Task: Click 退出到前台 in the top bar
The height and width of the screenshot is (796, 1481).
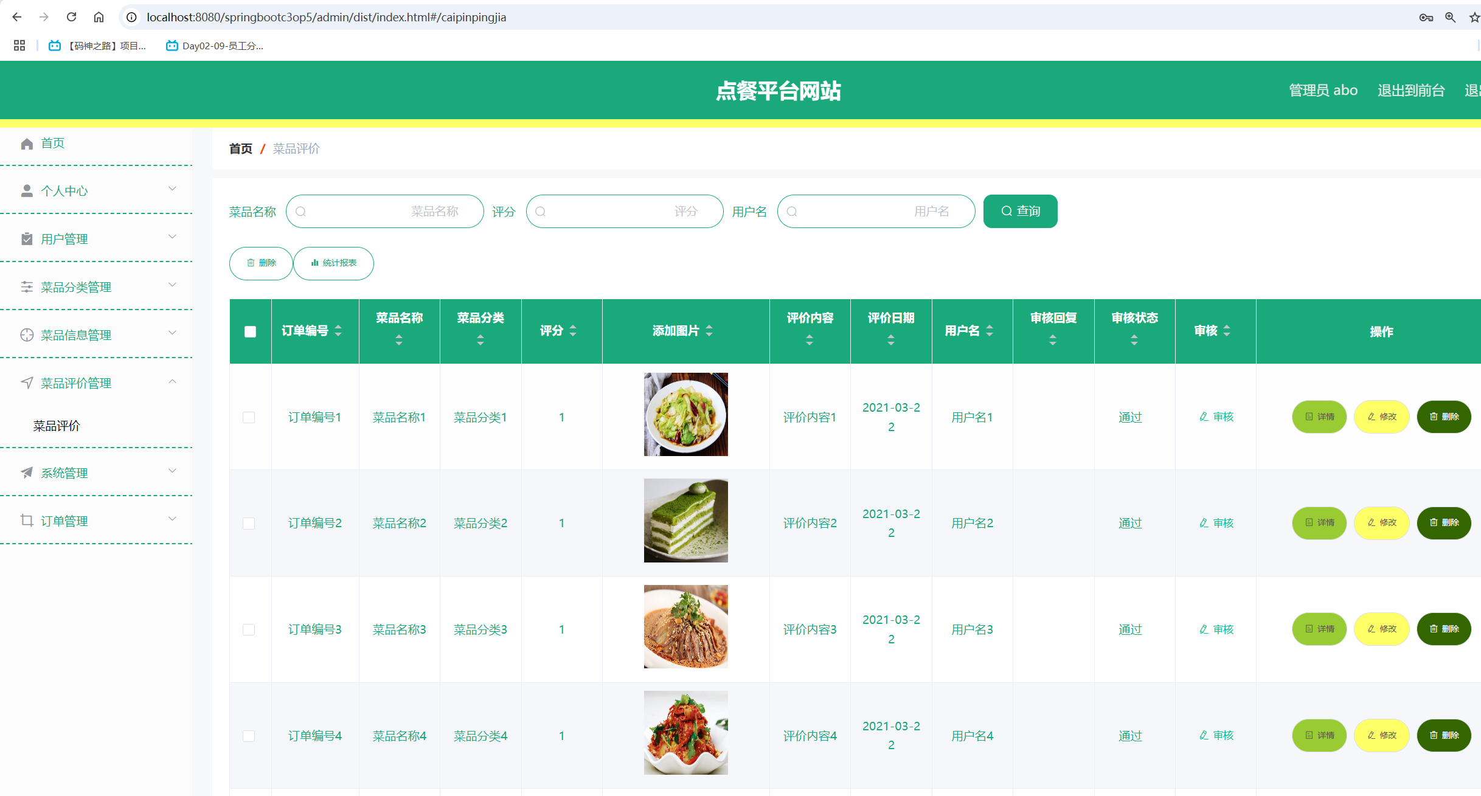Action: coord(1411,90)
